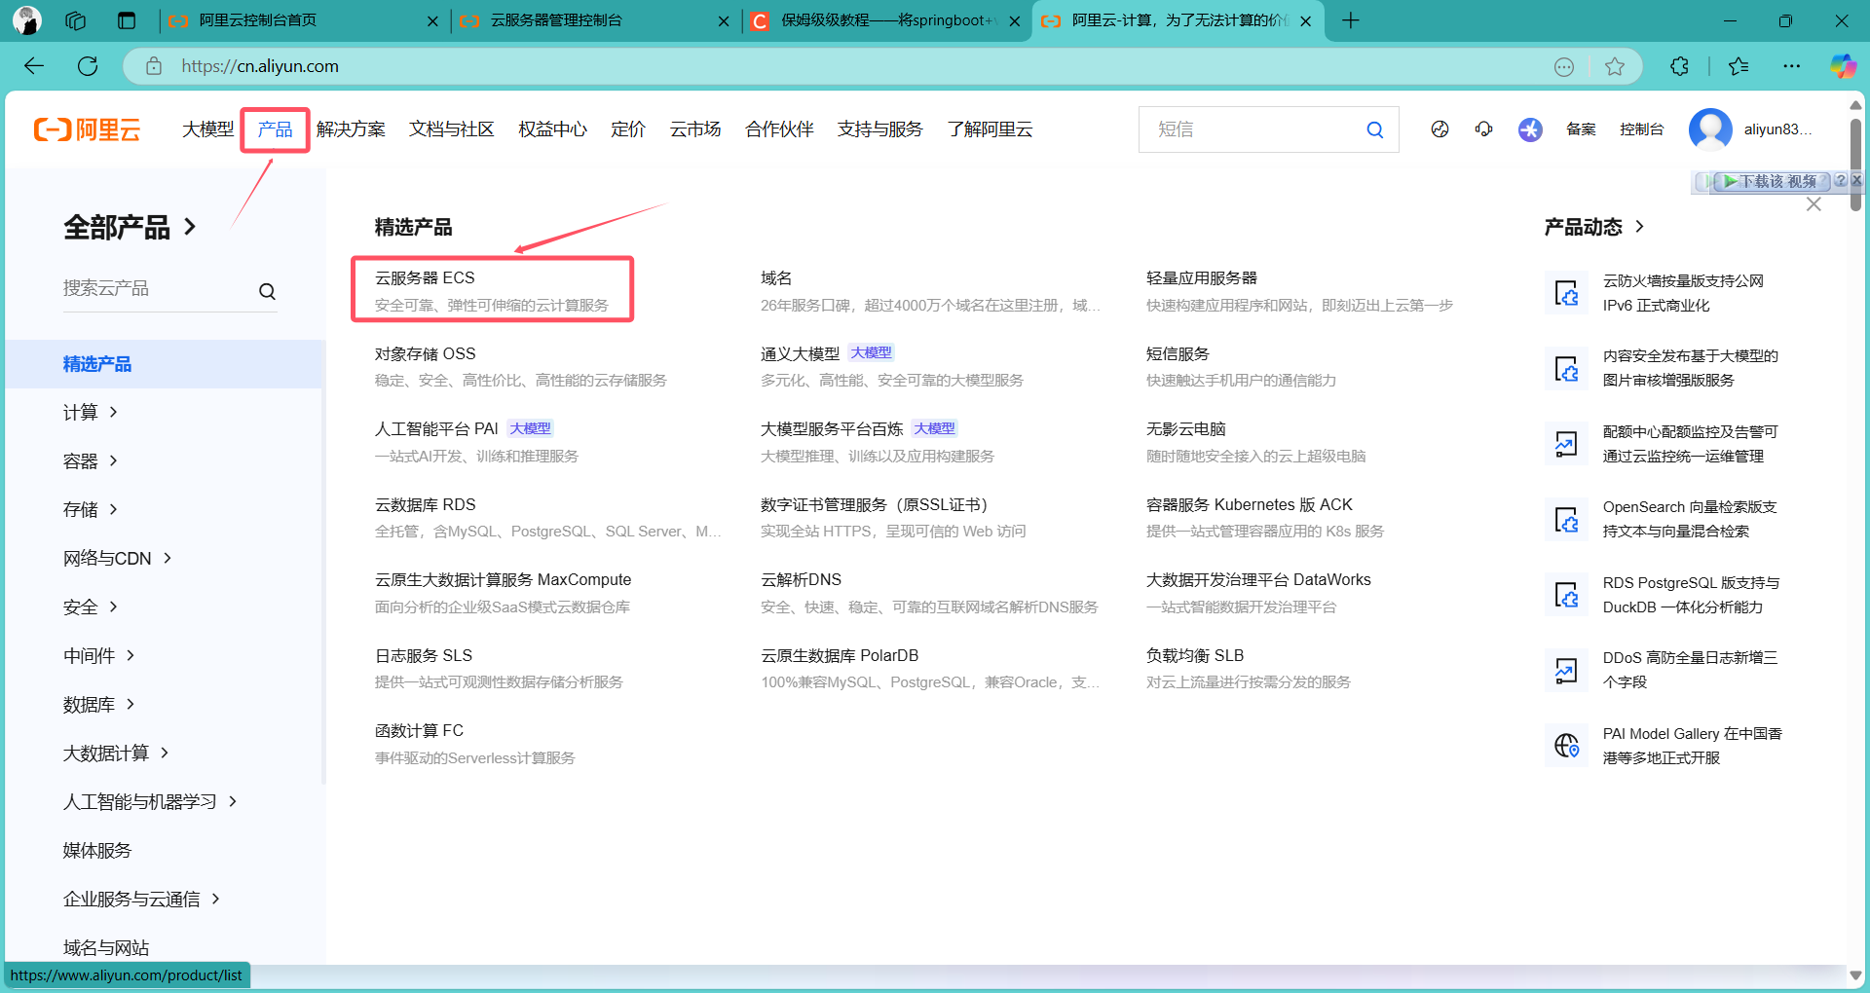
Task: Open the 云服务器 ECS product link
Action: tap(425, 277)
